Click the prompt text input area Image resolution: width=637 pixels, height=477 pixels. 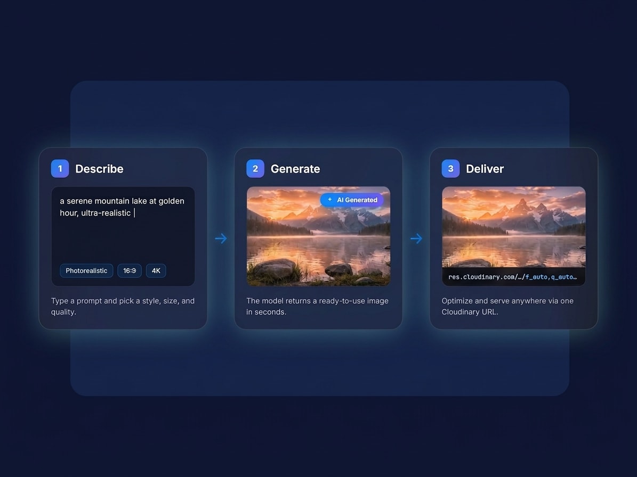pos(123,236)
